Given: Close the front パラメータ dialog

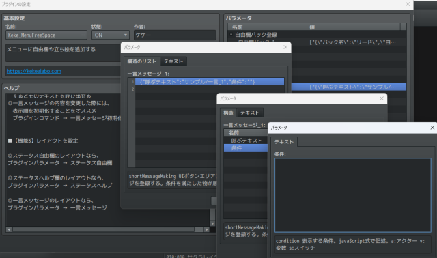Looking at the screenshot, I should [x=432, y=128].
